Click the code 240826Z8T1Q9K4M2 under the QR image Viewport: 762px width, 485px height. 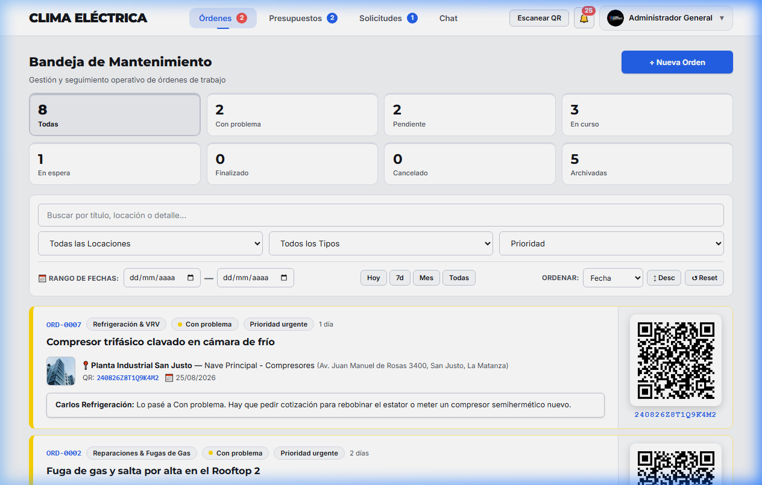click(x=675, y=415)
